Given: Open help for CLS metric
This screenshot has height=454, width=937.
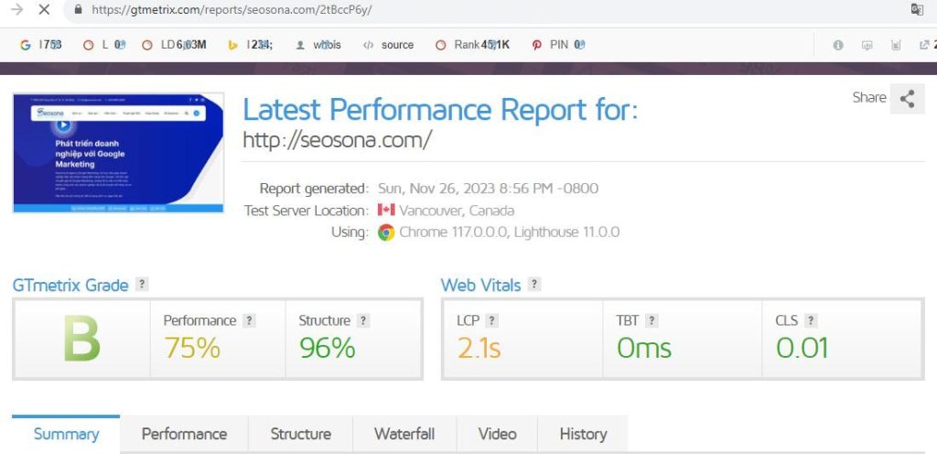Looking at the screenshot, I should 811,320.
